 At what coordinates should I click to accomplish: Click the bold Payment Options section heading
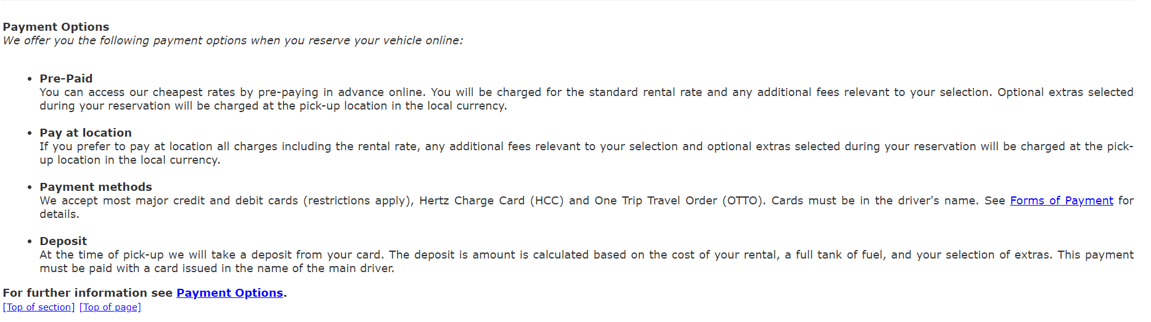[56, 27]
